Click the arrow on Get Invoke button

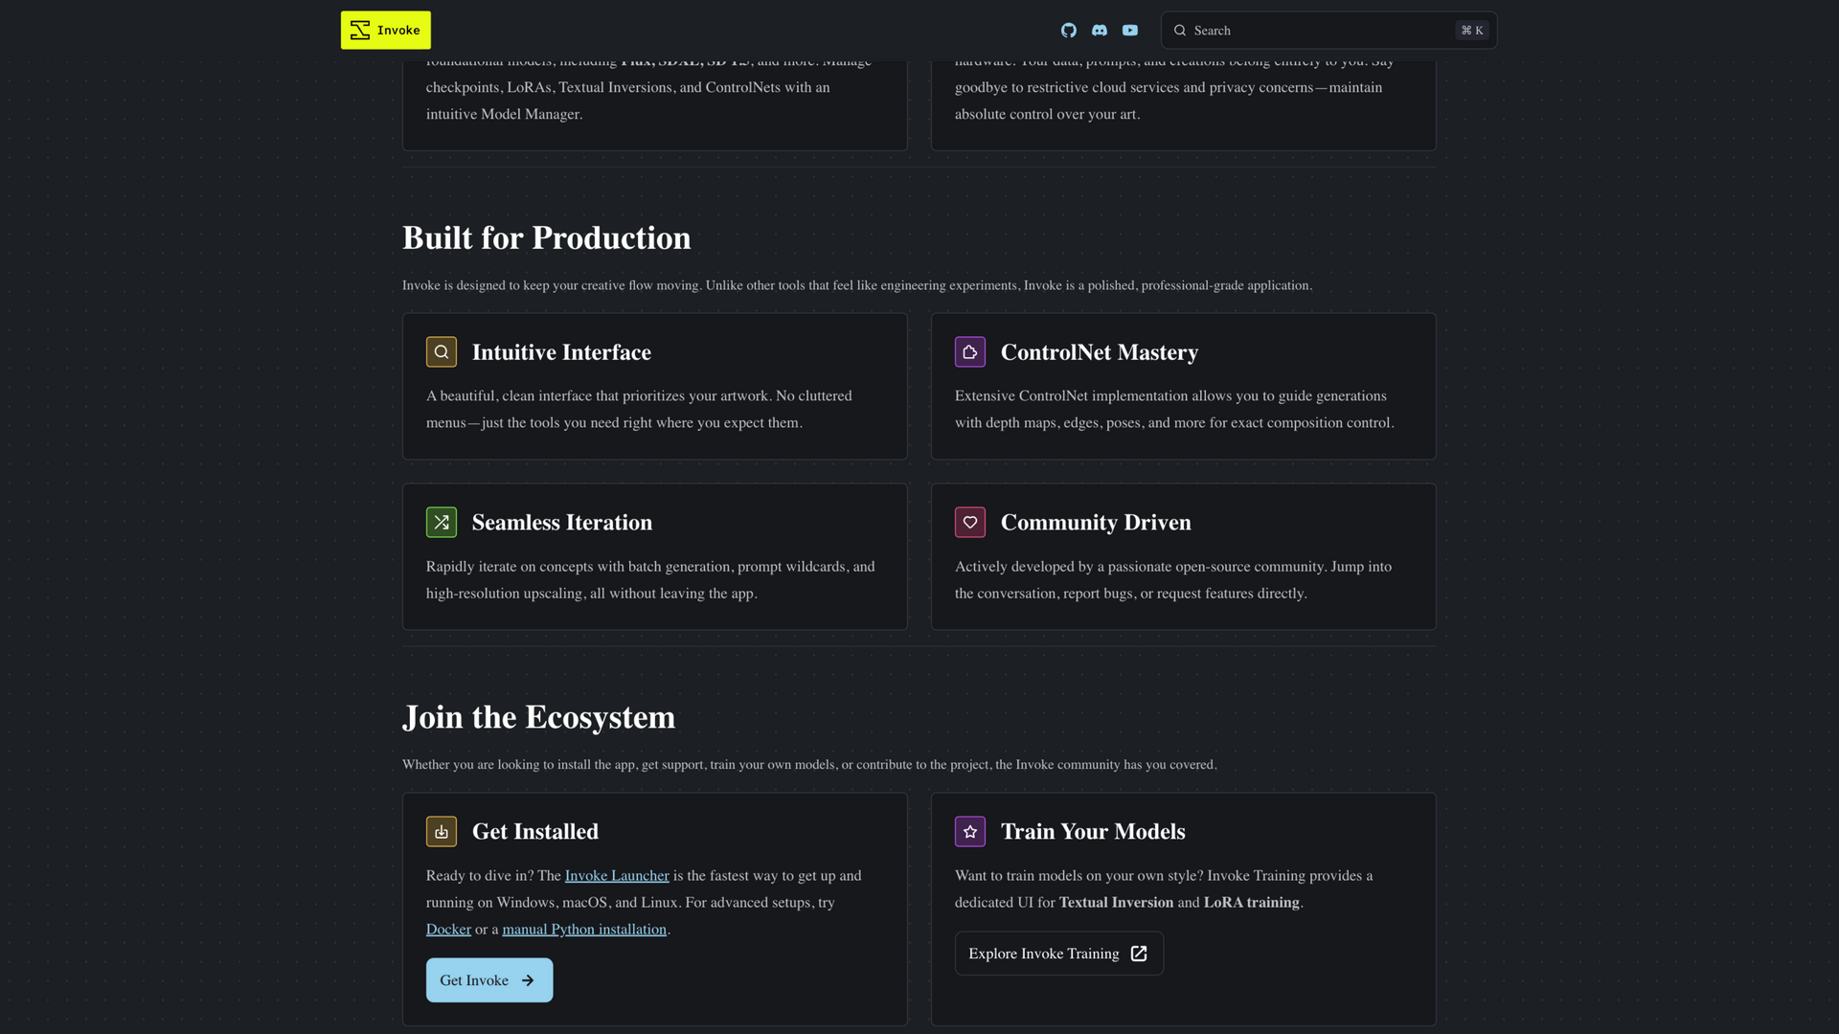[x=528, y=980]
